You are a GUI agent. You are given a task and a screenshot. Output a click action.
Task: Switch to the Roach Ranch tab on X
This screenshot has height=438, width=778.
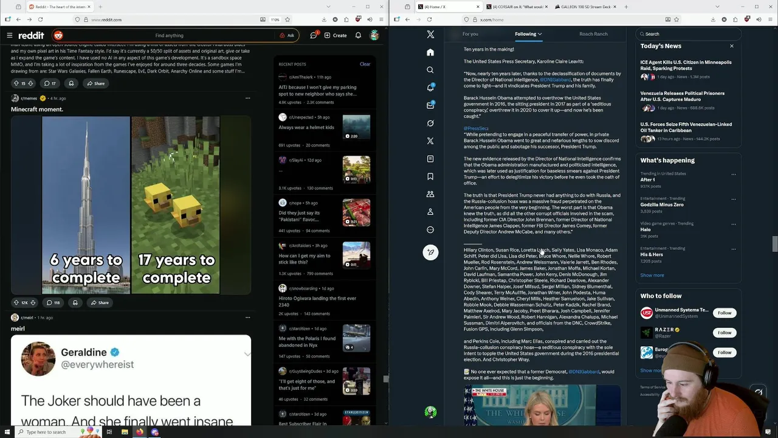point(593,34)
